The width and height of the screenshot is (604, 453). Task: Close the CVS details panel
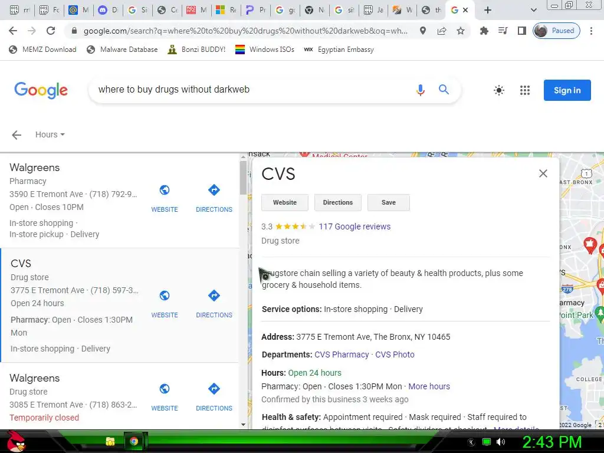coord(543,173)
